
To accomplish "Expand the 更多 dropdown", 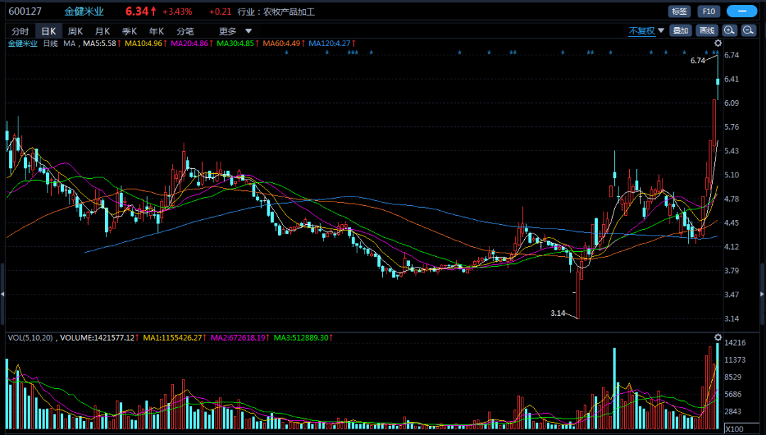I will point(235,31).
